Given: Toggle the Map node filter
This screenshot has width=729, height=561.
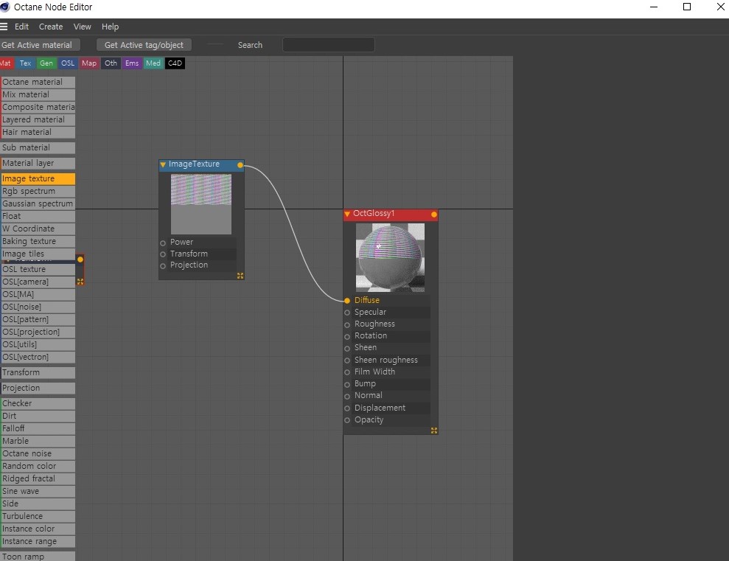Looking at the screenshot, I should [x=88, y=63].
